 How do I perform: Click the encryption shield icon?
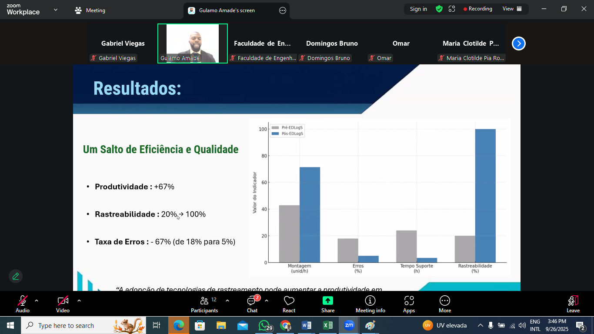(439, 9)
